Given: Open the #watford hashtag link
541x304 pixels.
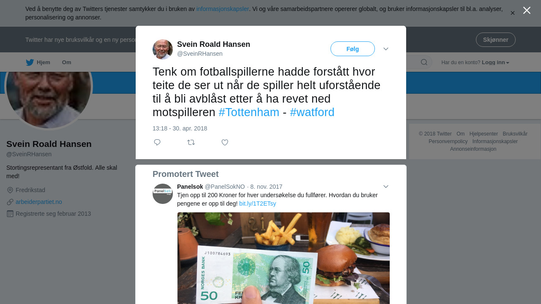Looking at the screenshot, I should [312, 112].
